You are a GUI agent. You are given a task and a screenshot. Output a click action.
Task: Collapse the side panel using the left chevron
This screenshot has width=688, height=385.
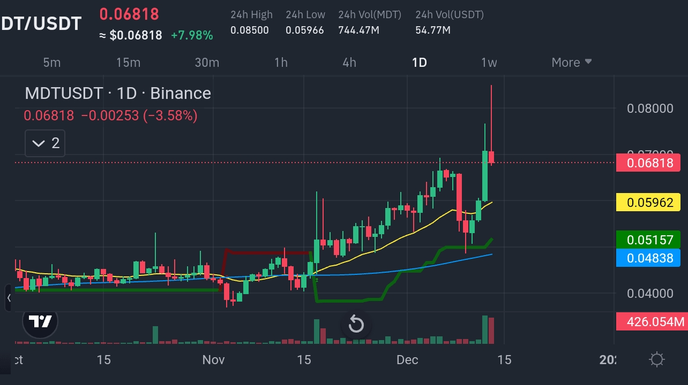point(9,298)
